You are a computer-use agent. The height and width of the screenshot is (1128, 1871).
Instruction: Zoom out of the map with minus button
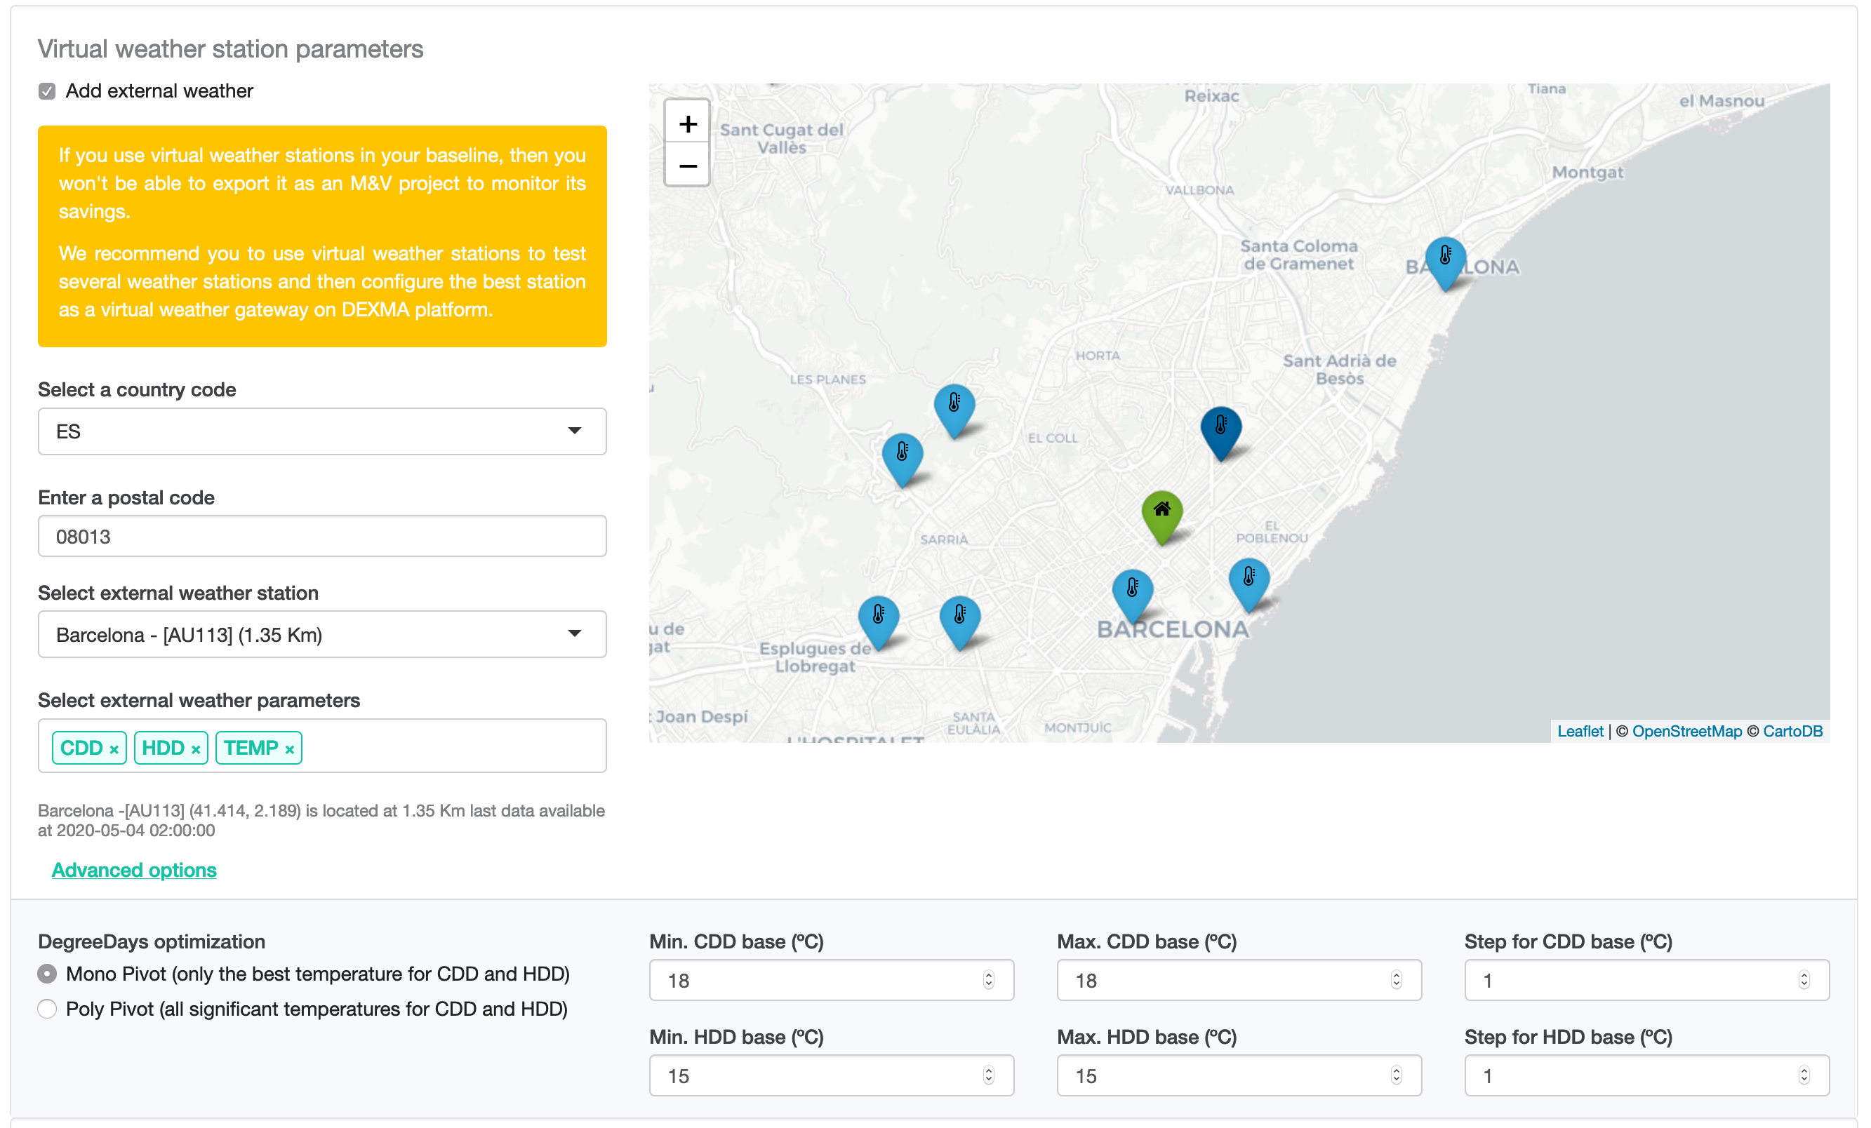[687, 165]
